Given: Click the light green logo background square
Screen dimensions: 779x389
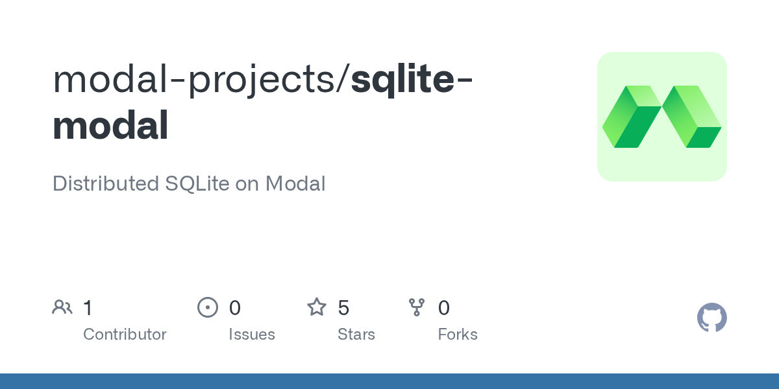Looking at the screenshot, I should [662, 117].
